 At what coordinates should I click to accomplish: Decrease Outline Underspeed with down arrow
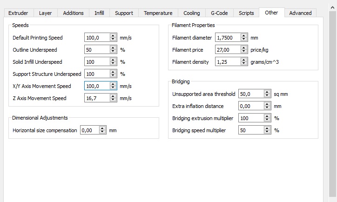[113, 52]
